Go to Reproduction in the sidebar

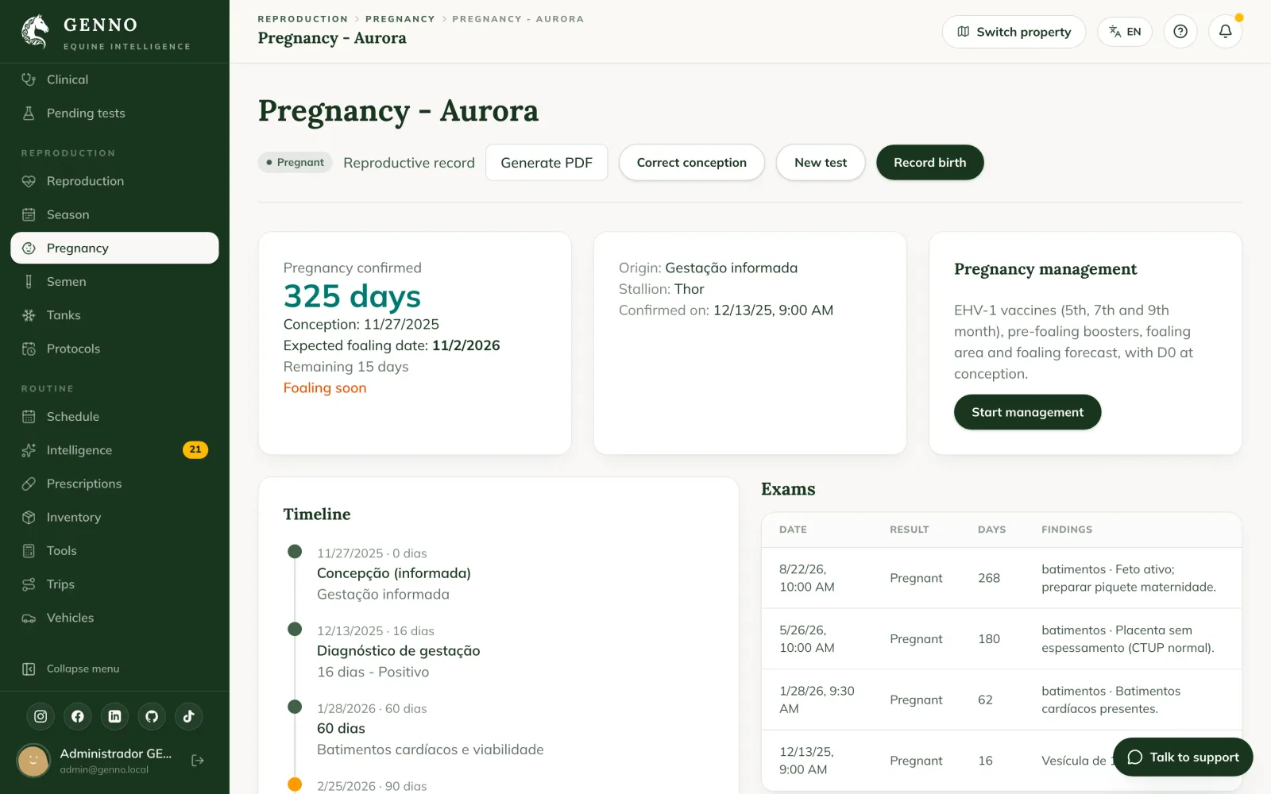[x=114, y=181]
